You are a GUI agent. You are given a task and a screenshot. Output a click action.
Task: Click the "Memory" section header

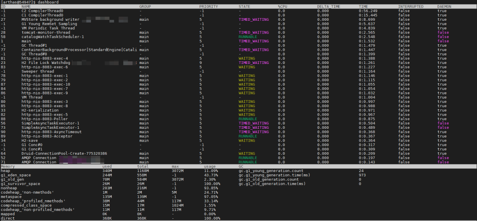(8, 167)
